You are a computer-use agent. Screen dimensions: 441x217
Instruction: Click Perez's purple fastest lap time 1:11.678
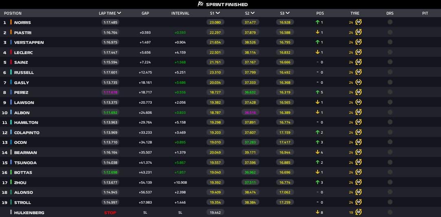coord(110,92)
